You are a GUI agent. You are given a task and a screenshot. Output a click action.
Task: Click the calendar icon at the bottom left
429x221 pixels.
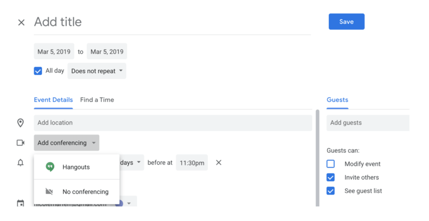click(20, 204)
